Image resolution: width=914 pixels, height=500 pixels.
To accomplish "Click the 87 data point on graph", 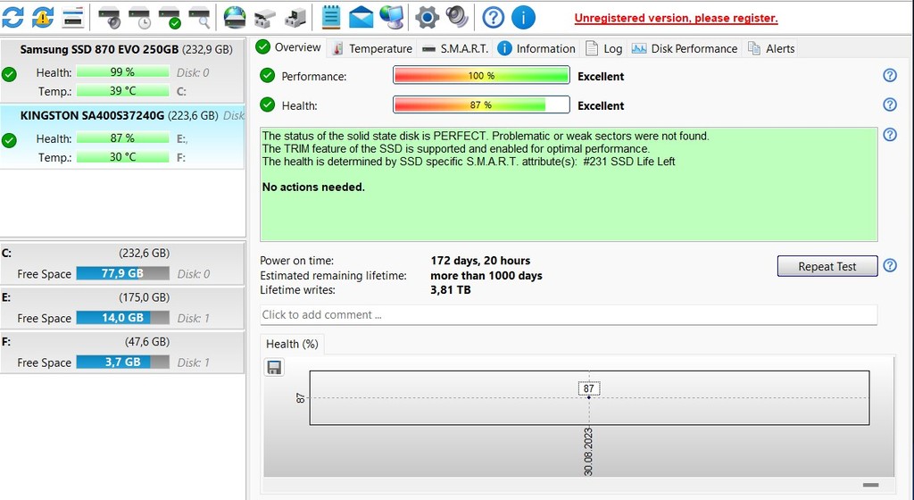I will coord(589,397).
